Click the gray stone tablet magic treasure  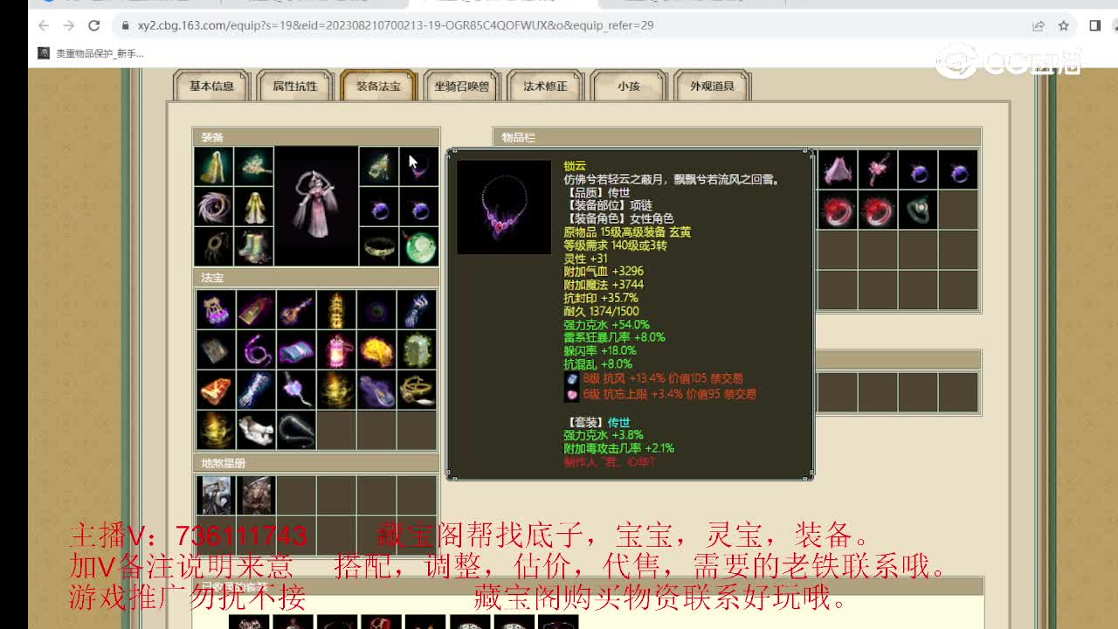216,349
